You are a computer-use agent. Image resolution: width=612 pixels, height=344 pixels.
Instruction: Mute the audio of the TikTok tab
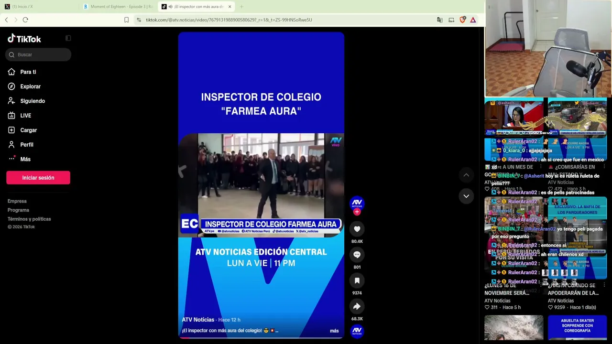click(x=170, y=7)
